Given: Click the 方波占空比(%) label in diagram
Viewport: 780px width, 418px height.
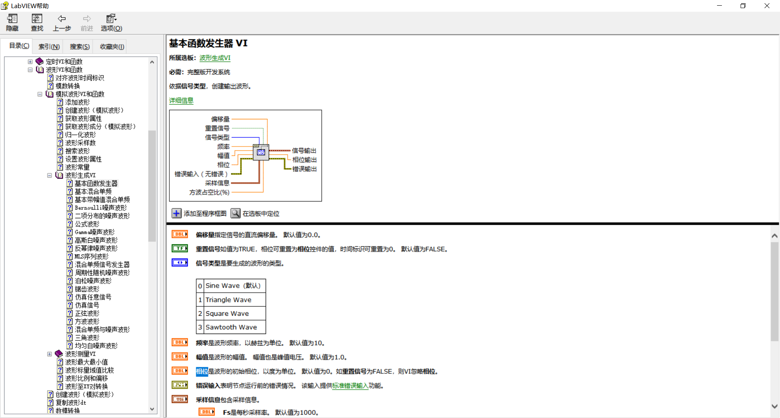Looking at the screenshot, I should (x=209, y=192).
